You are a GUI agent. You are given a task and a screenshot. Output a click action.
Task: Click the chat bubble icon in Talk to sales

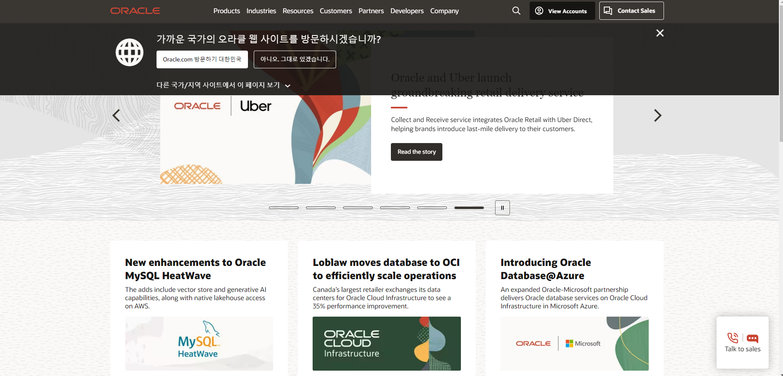coord(752,338)
